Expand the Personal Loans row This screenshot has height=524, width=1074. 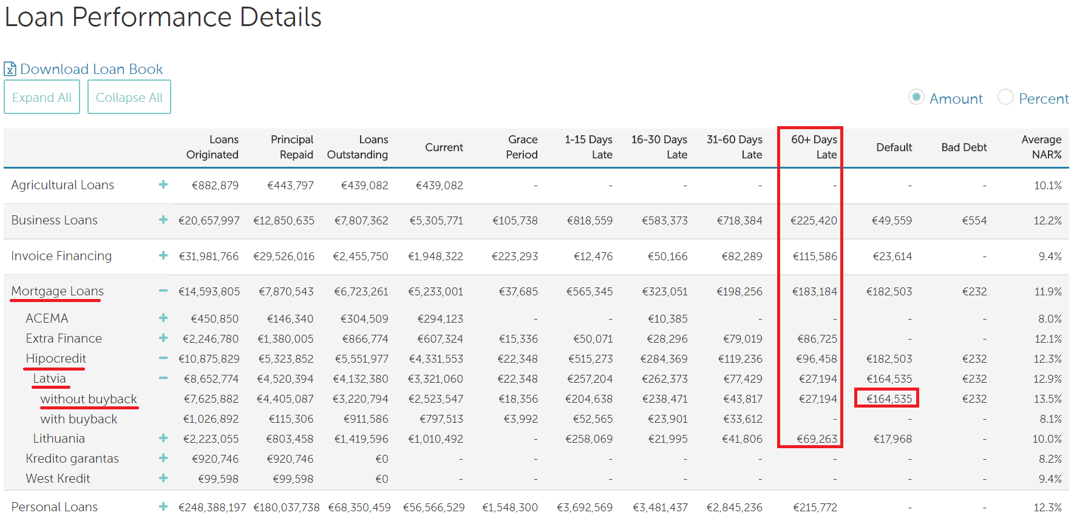[x=163, y=506]
